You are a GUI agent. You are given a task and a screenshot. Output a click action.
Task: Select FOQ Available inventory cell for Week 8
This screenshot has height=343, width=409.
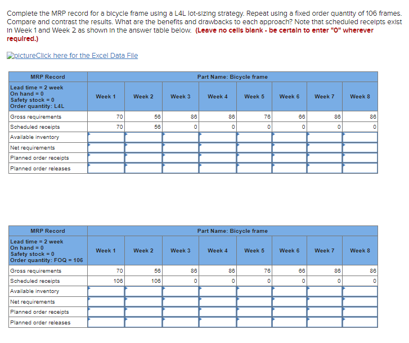(360, 291)
